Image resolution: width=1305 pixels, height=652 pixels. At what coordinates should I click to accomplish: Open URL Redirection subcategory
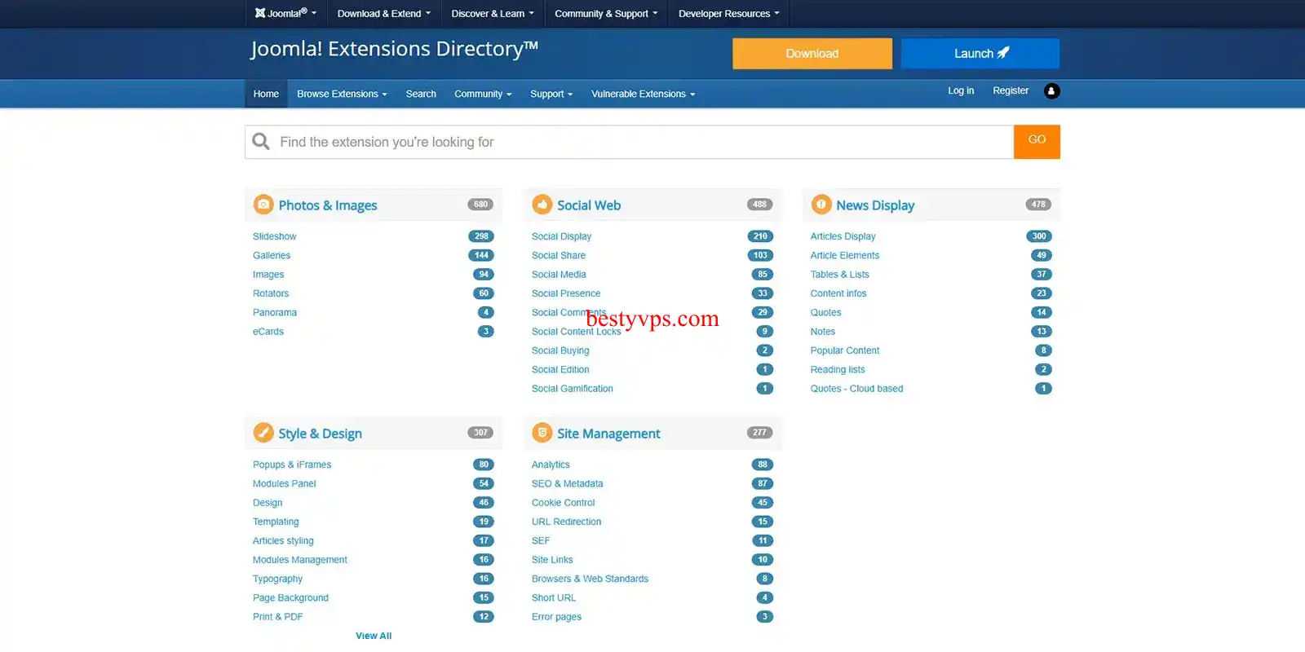coord(566,522)
